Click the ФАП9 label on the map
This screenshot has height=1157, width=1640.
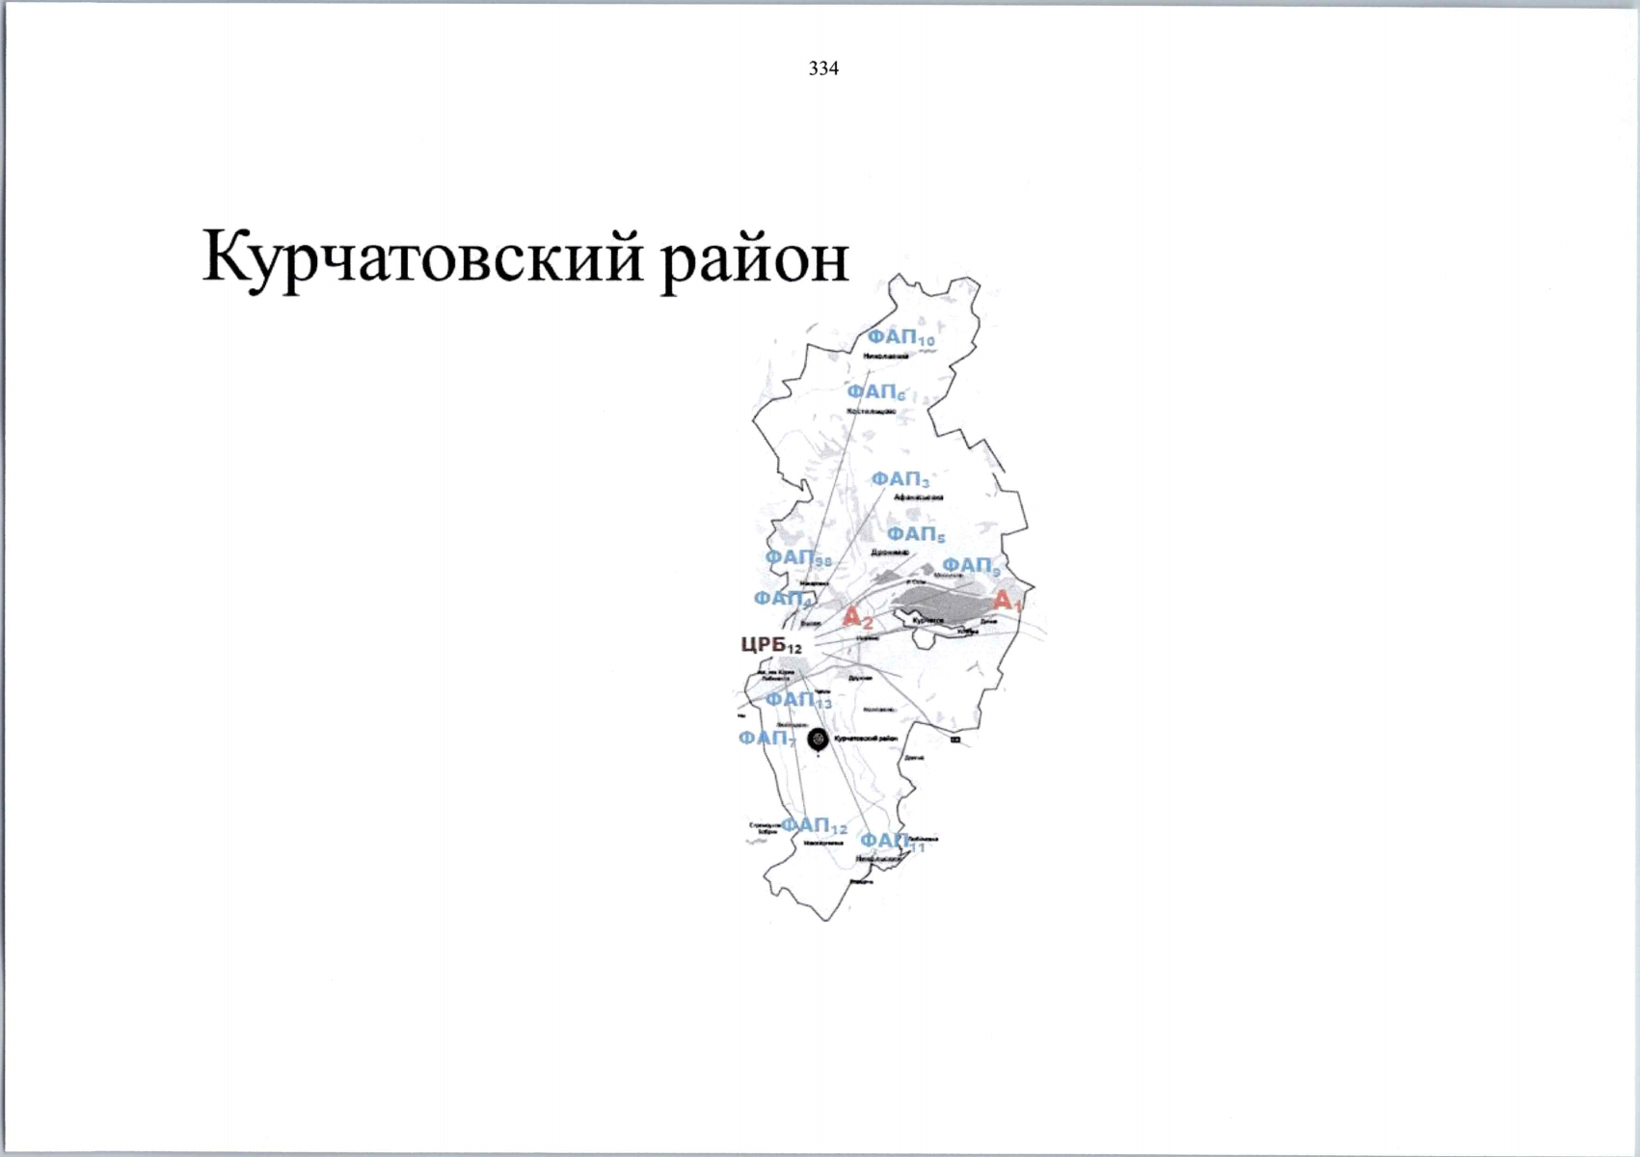click(x=969, y=566)
